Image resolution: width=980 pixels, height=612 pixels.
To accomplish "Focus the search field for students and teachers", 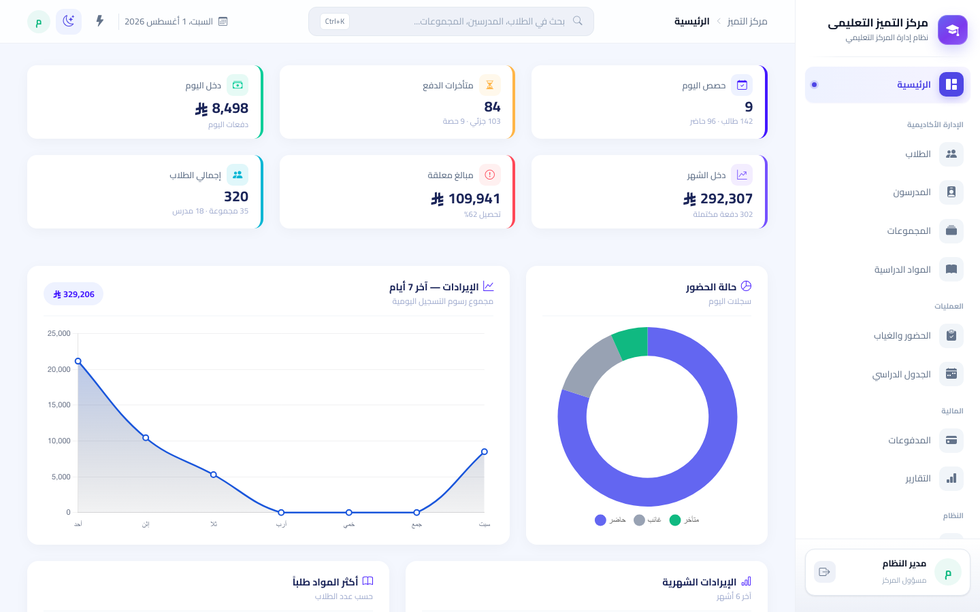I will click(x=451, y=22).
